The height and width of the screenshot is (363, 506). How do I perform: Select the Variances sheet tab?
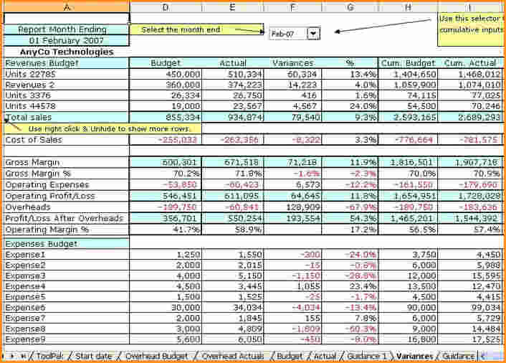pos(414,357)
